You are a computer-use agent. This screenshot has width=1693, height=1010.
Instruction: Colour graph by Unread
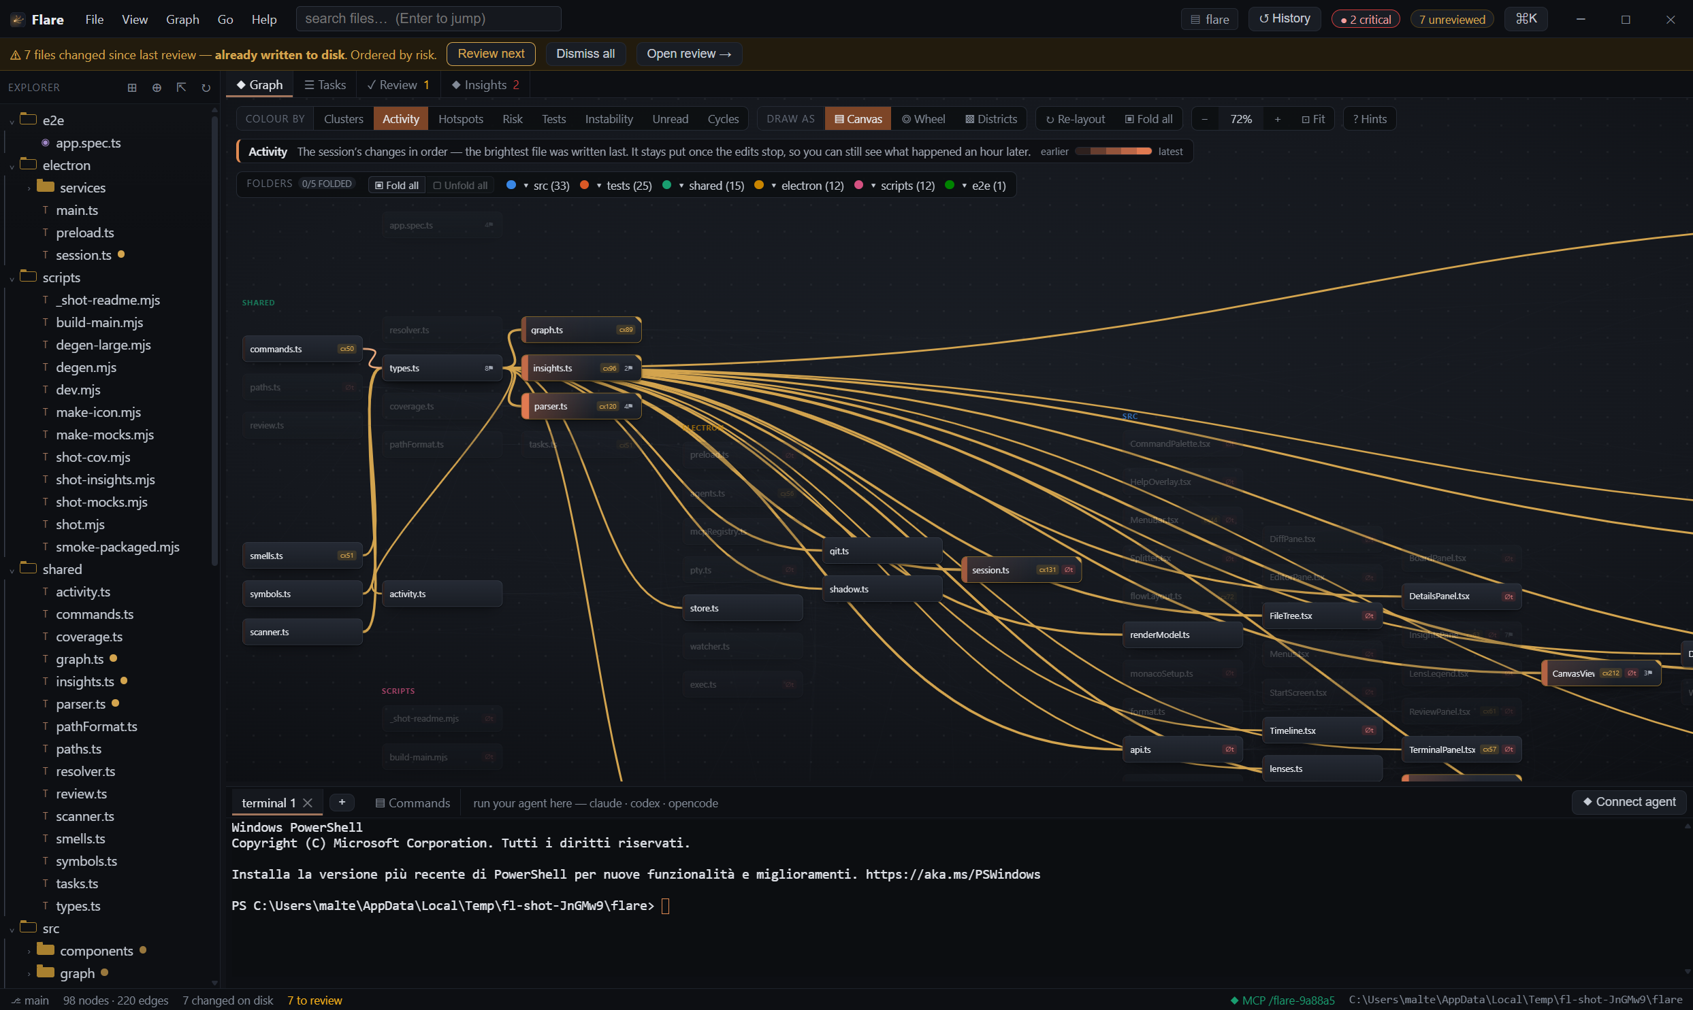click(x=670, y=119)
